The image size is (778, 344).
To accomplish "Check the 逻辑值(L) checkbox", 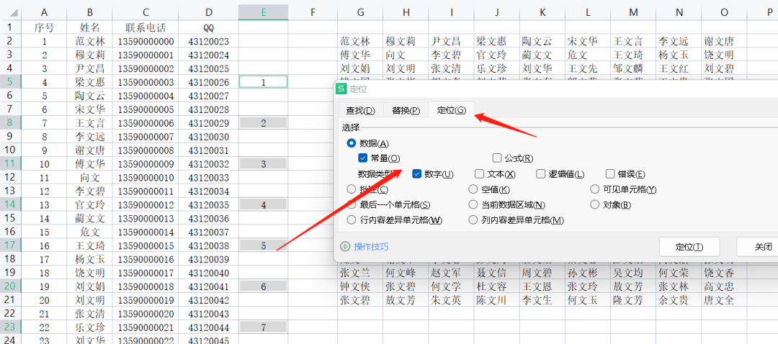I will [x=541, y=174].
